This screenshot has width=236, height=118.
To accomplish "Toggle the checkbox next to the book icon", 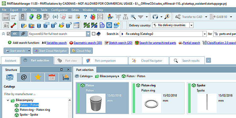I will pos(93,34).
